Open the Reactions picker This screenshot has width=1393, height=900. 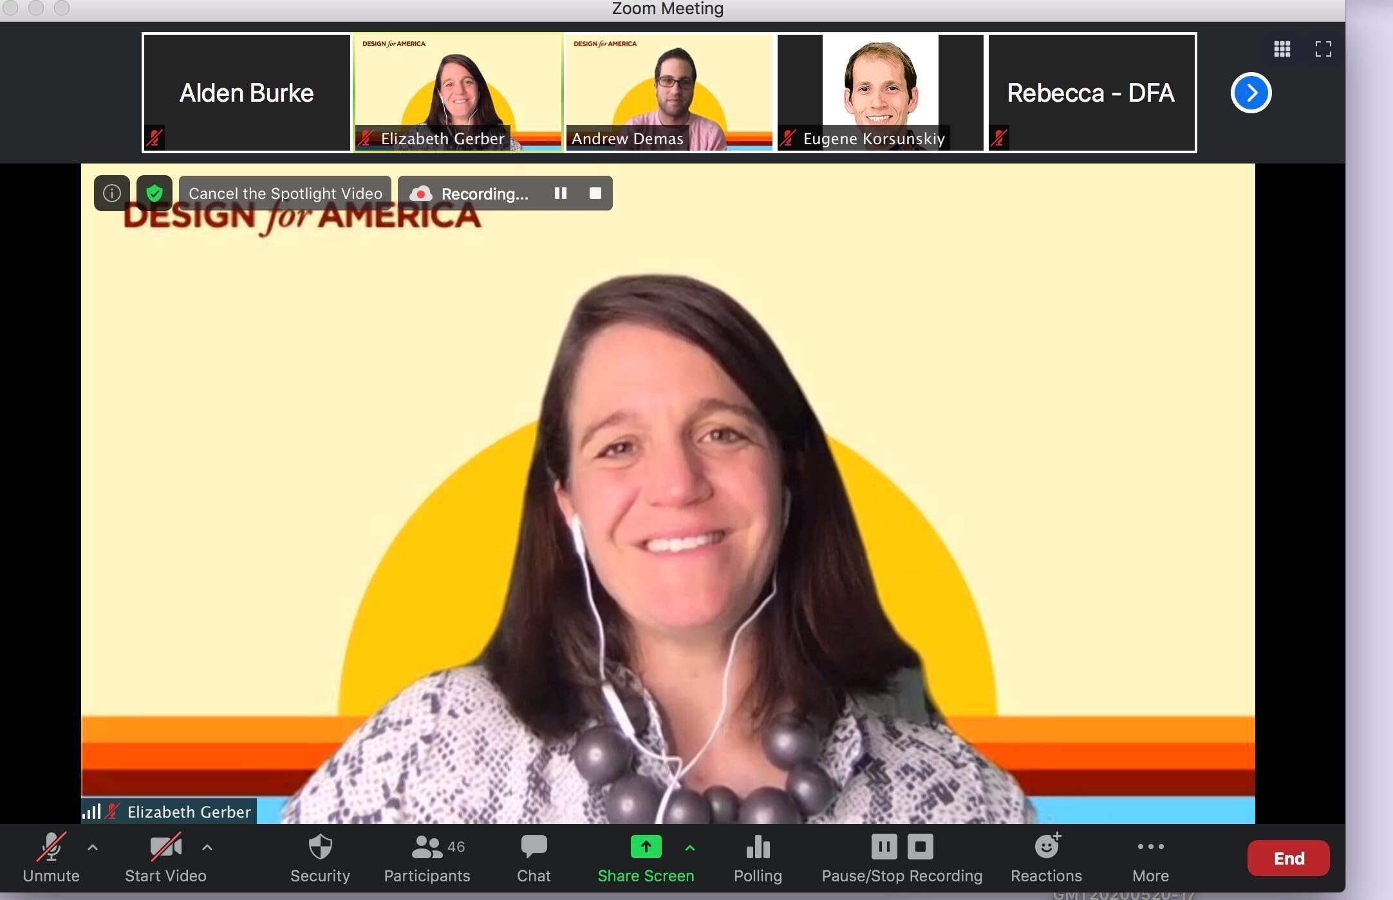[1046, 858]
